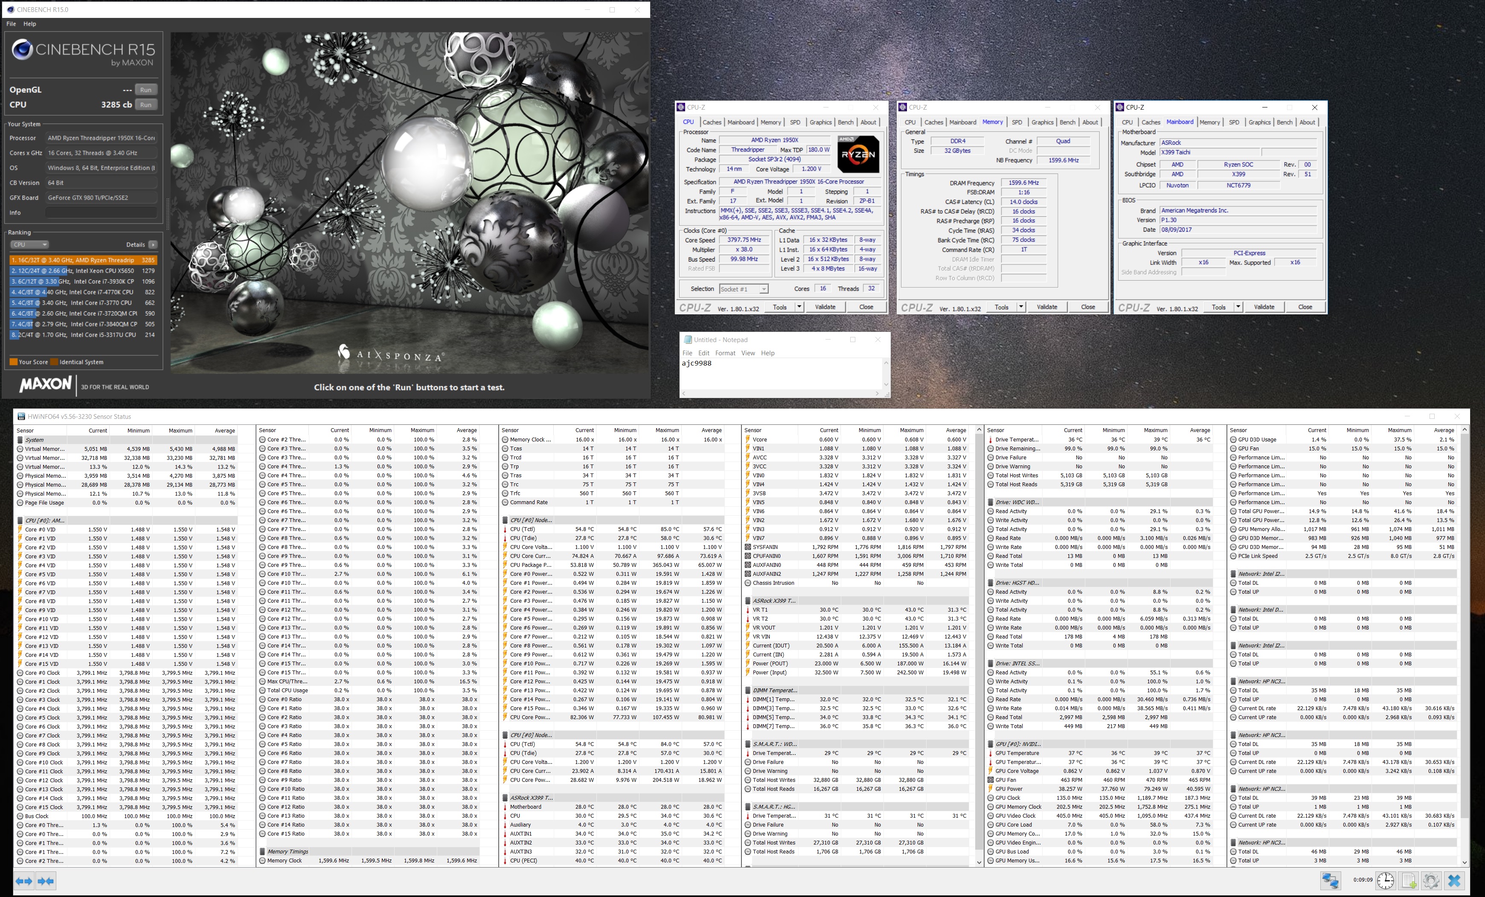Click HWiNFO rightmost scrollbar down arrow
1485x897 pixels.
click(x=1465, y=862)
